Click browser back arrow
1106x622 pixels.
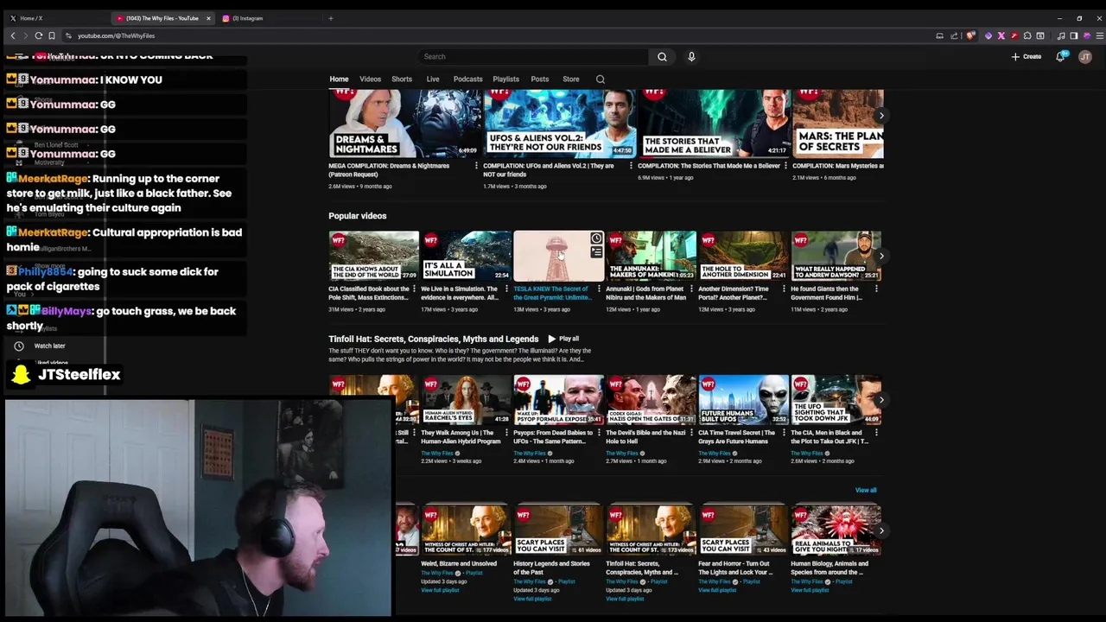13,35
